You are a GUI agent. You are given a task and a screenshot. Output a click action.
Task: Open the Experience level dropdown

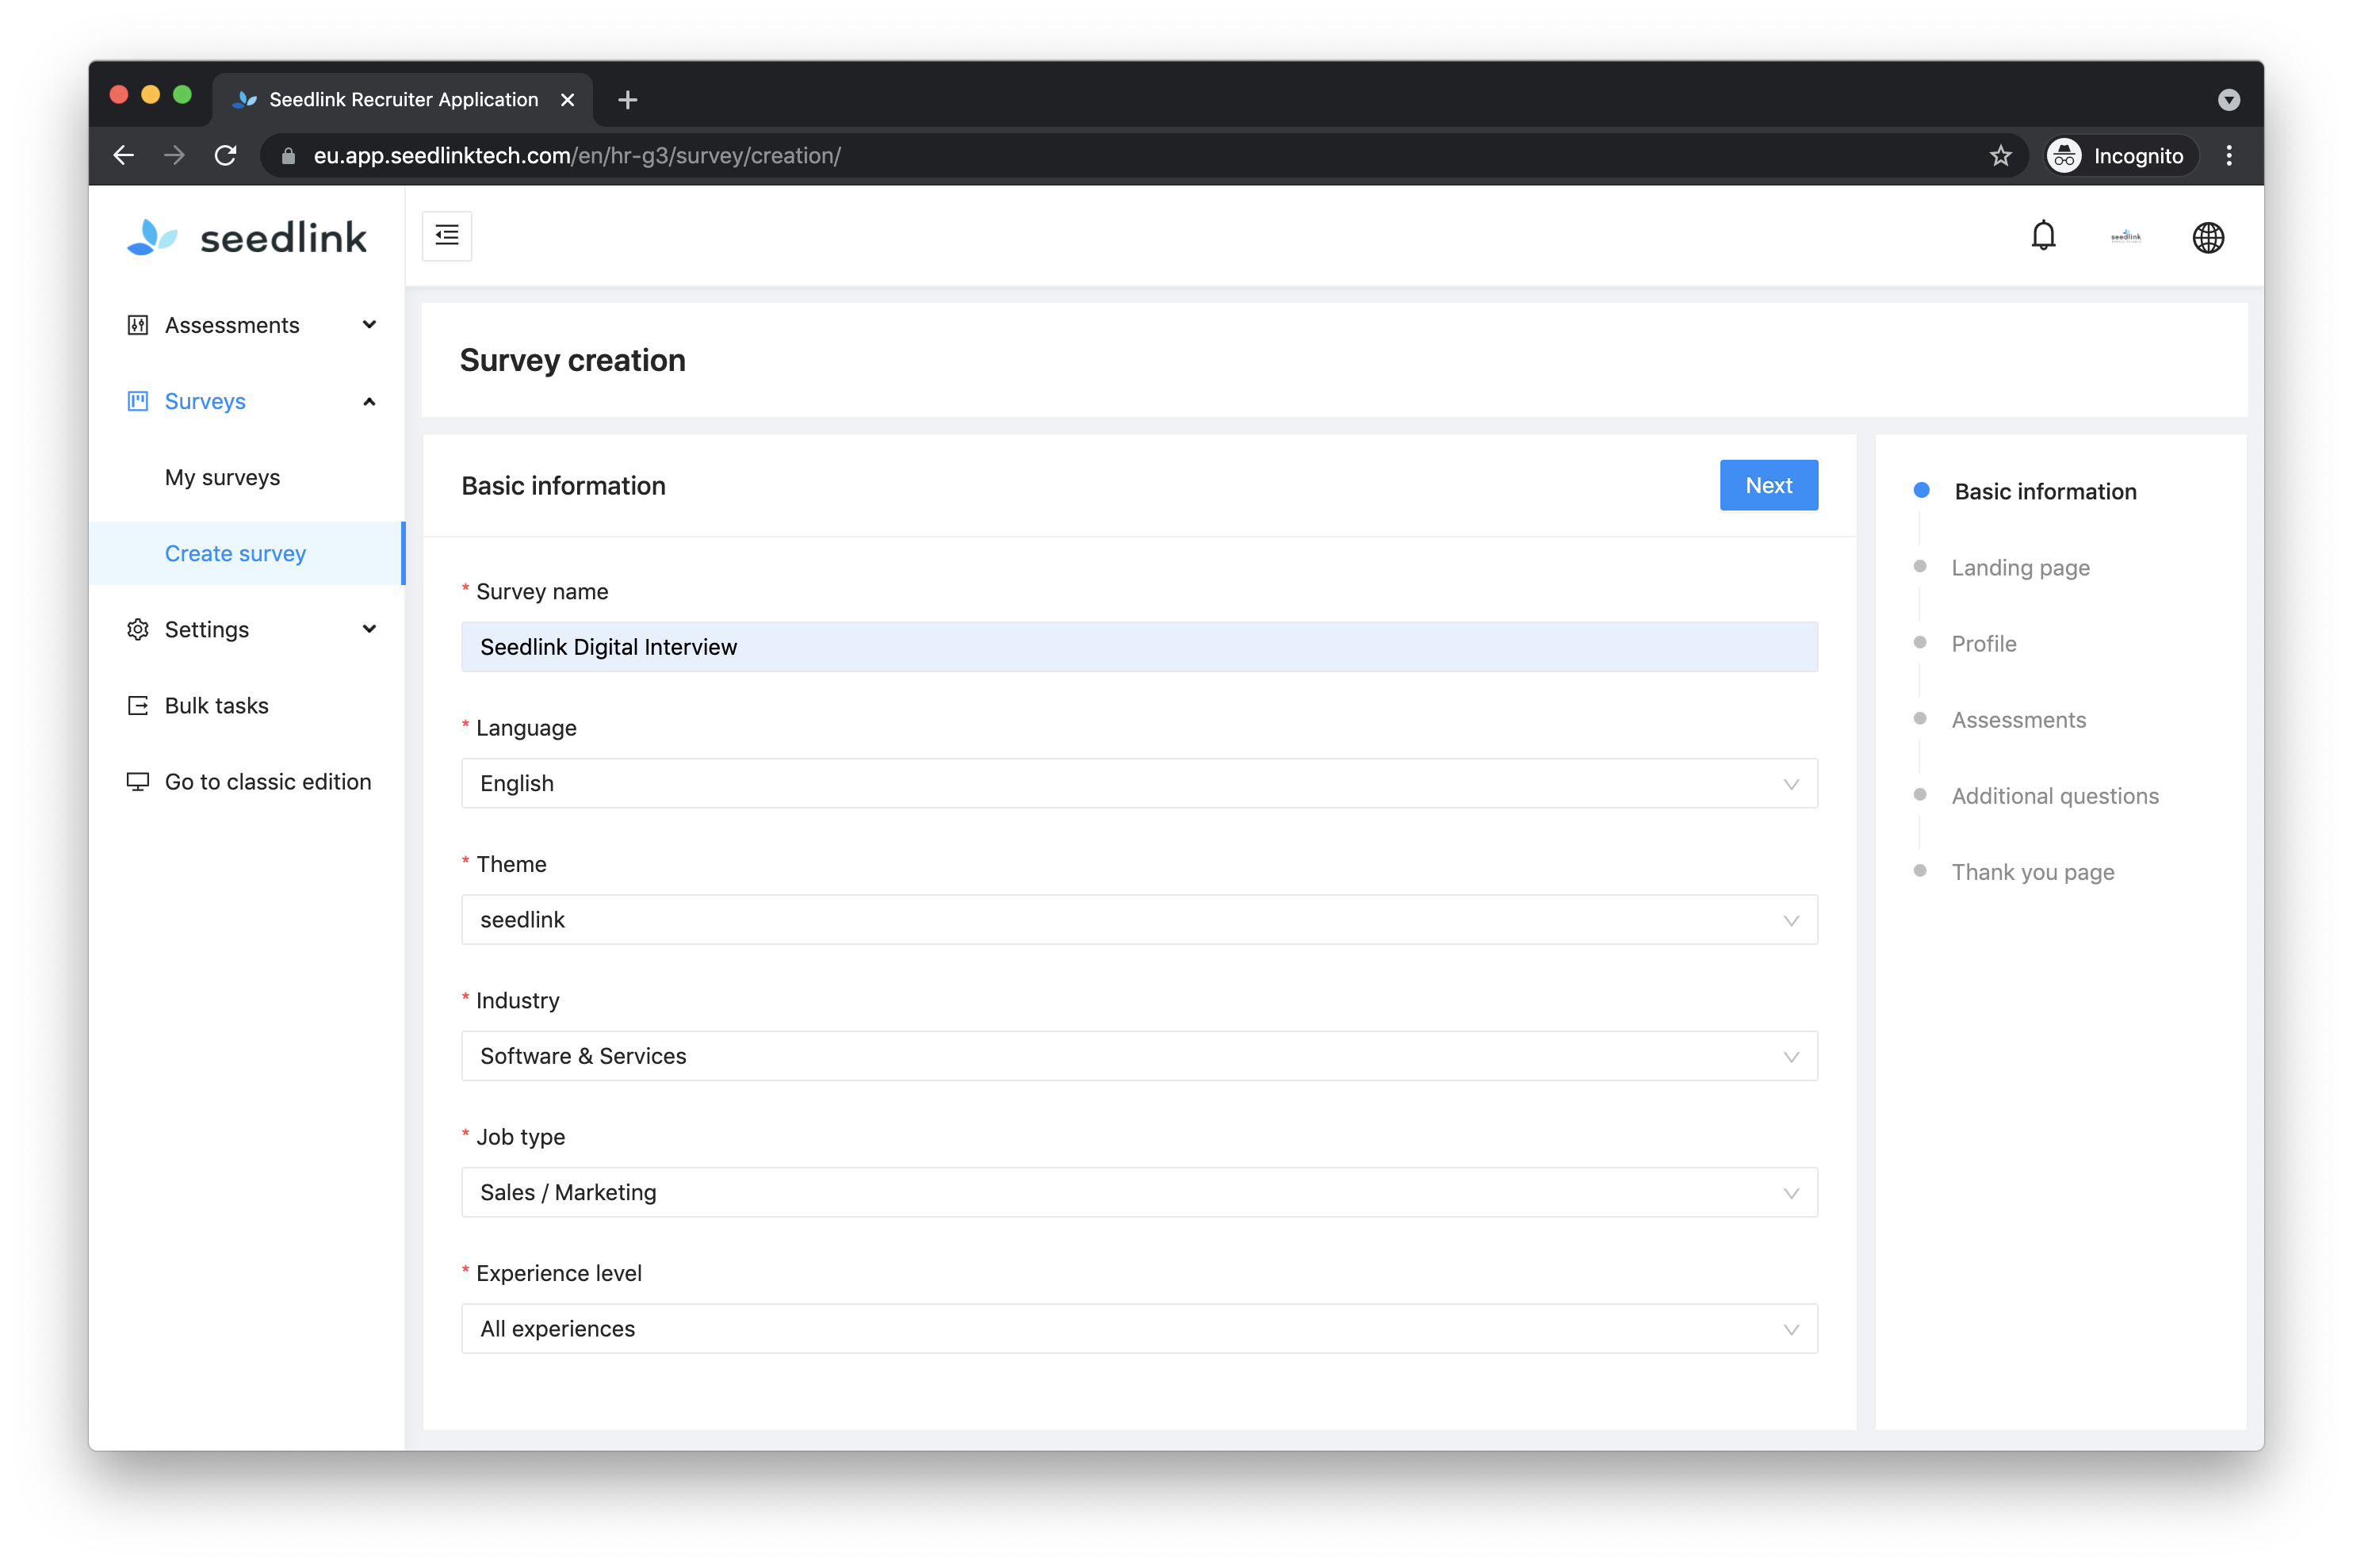click(1139, 1328)
